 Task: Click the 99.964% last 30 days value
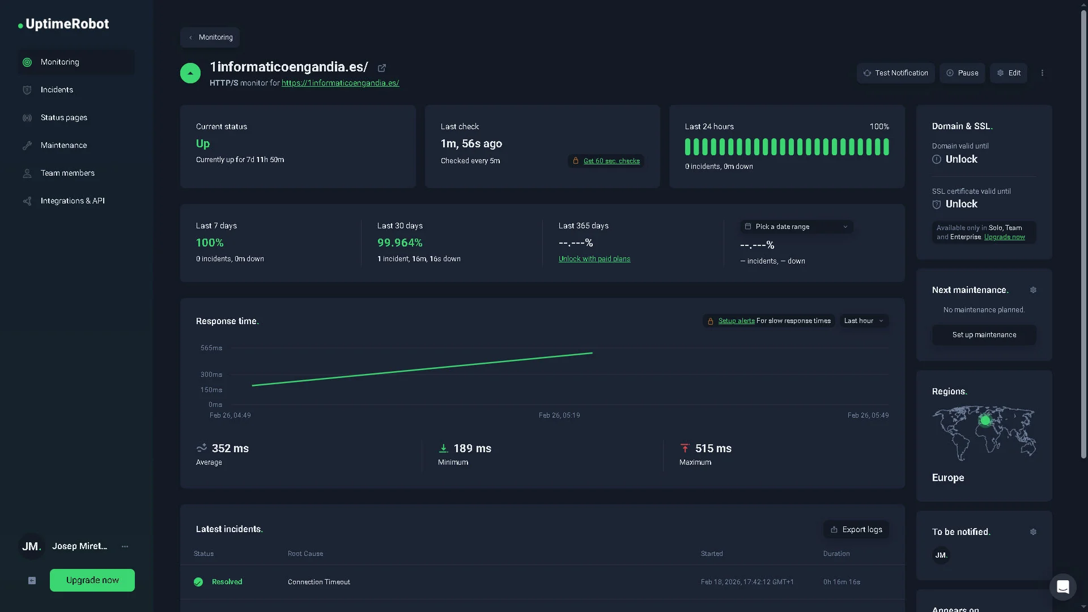pos(400,243)
